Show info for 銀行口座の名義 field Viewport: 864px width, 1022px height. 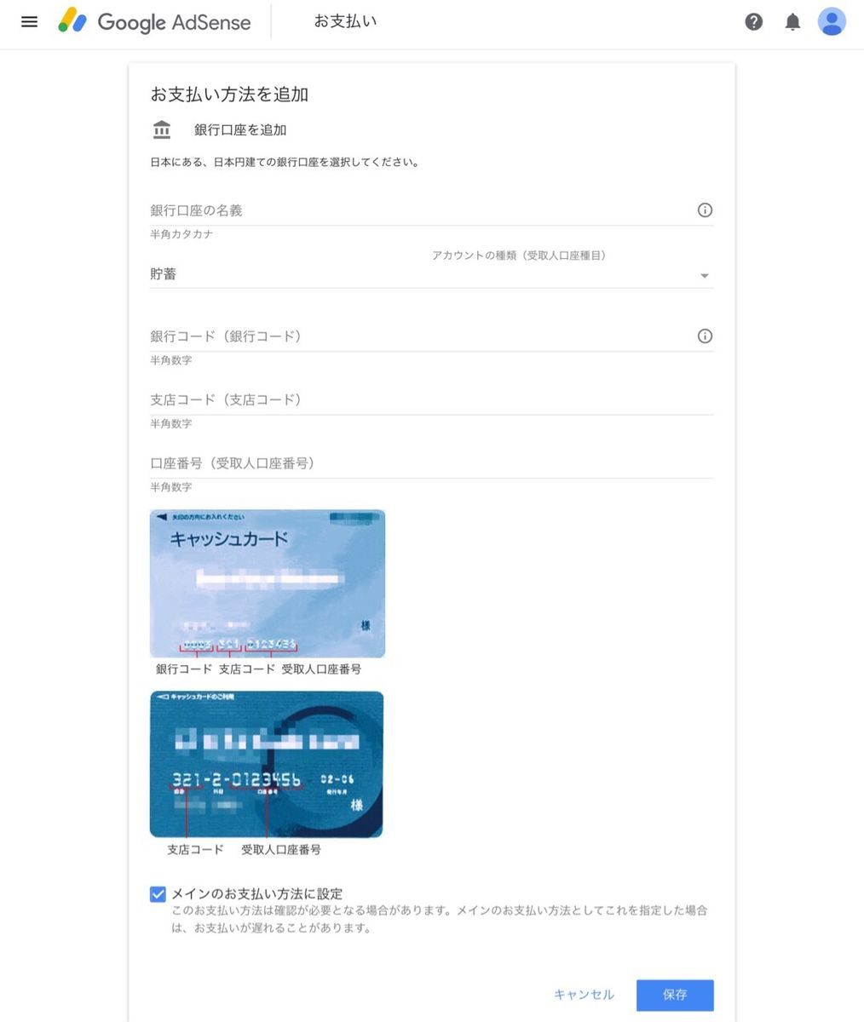point(705,210)
